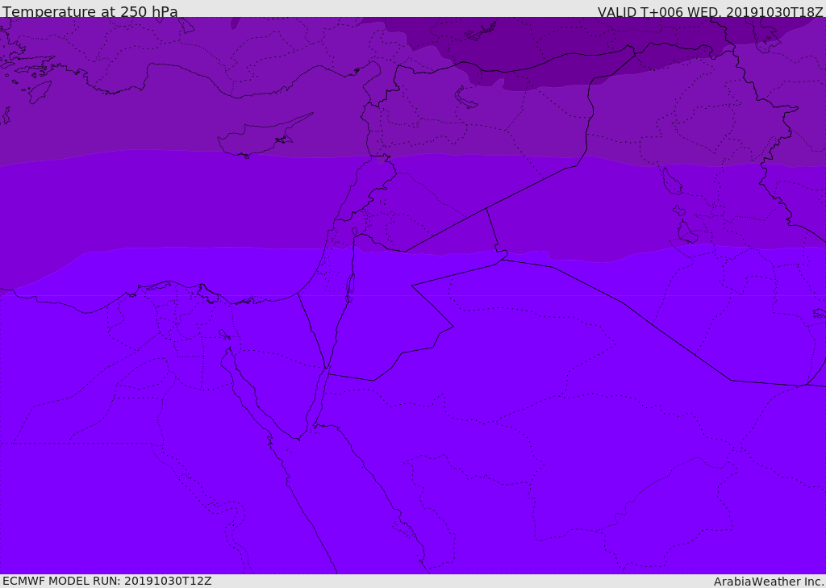The height and width of the screenshot is (588, 826).
Task: Click the 'VALID T+006 WED. 20191030T18Z' label
Action: pos(710,12)
